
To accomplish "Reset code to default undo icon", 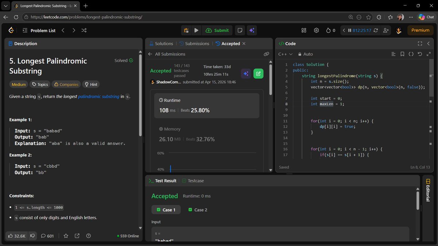I will coord(420,54).
